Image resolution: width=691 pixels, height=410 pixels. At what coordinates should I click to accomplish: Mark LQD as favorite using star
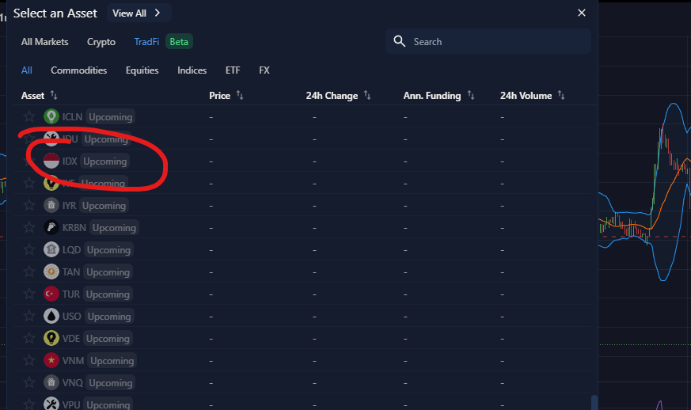[x=29, y=249]
